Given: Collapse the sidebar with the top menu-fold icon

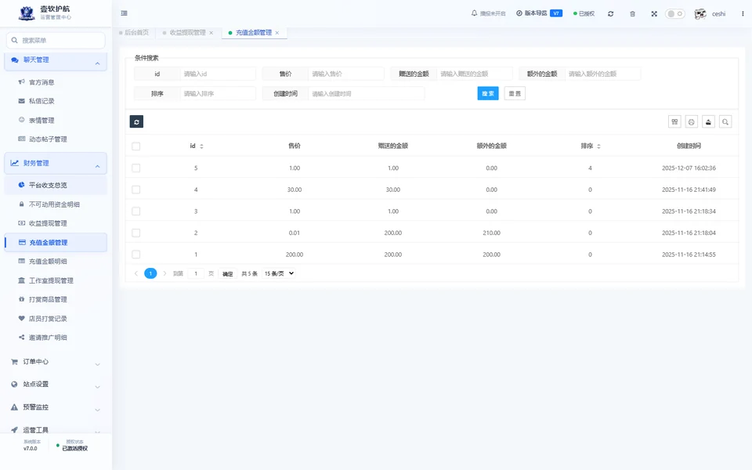Looking at the screenshot, I should click(x=125, y=13).
